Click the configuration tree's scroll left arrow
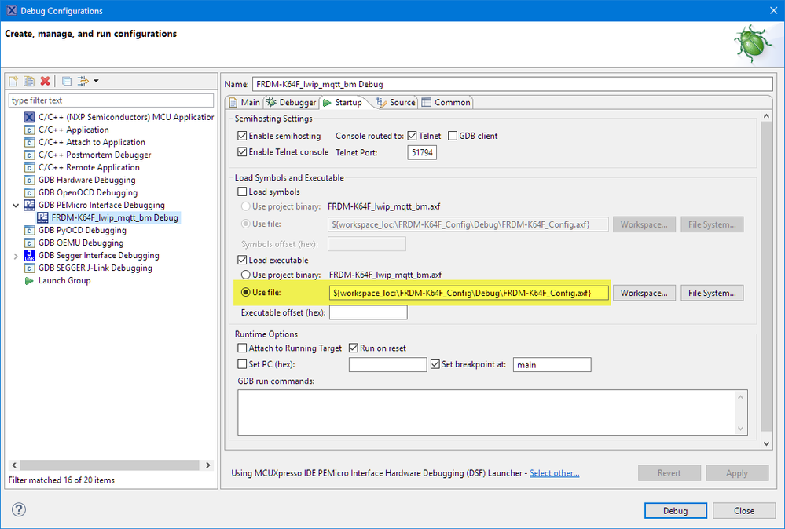 [x=14, y=465]
